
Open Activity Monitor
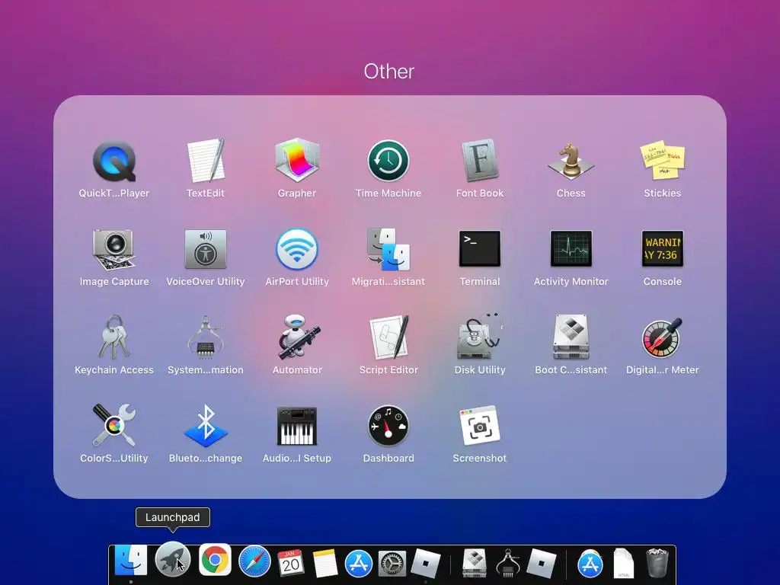pos(571,248)
